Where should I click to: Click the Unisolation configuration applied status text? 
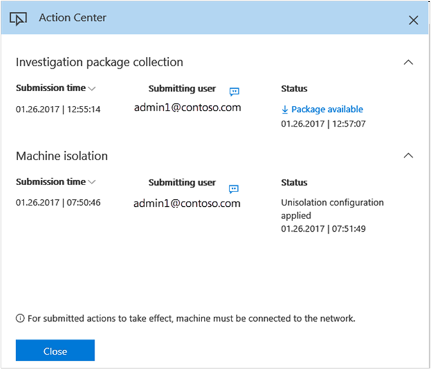coord(332,209)
